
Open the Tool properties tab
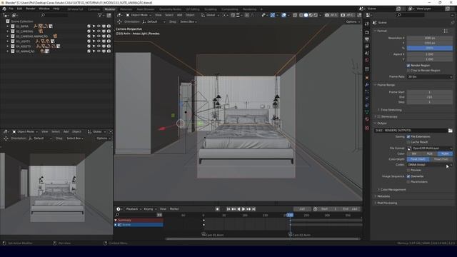[x=367, y=24]
